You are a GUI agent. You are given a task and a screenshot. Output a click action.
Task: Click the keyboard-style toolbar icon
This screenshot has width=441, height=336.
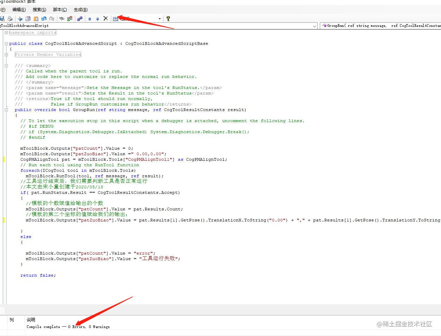click(x=115, y=19)
